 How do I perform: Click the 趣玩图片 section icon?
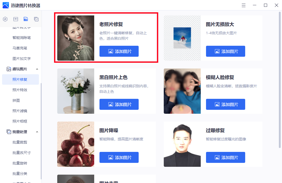coord(9,69)
